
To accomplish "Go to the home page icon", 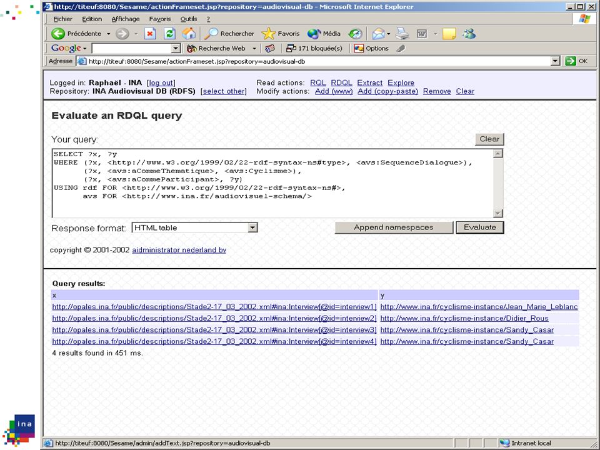I will tap(189, 34).
